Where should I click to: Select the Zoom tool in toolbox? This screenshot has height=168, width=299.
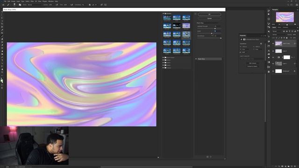pos(2,72)
